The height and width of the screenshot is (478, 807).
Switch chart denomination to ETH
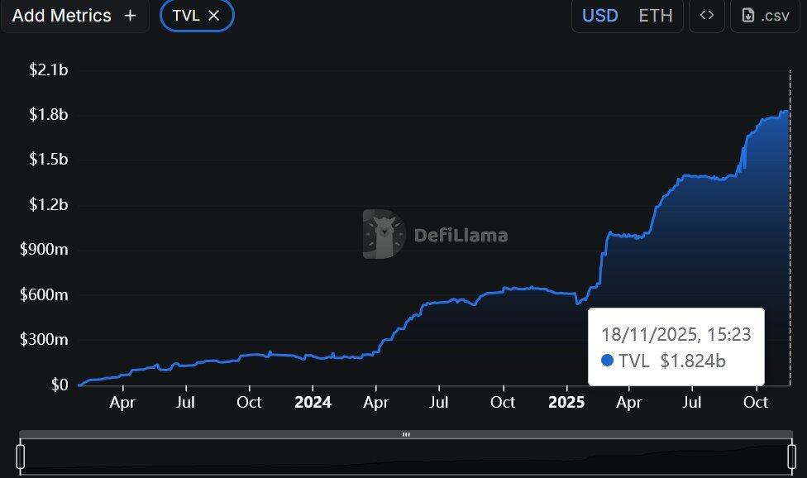tap(656, 16)
